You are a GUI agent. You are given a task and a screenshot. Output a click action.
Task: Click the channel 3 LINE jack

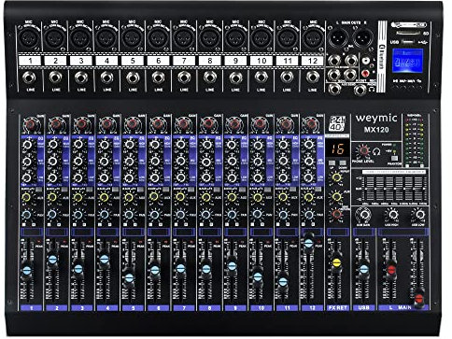click(81, 78)
